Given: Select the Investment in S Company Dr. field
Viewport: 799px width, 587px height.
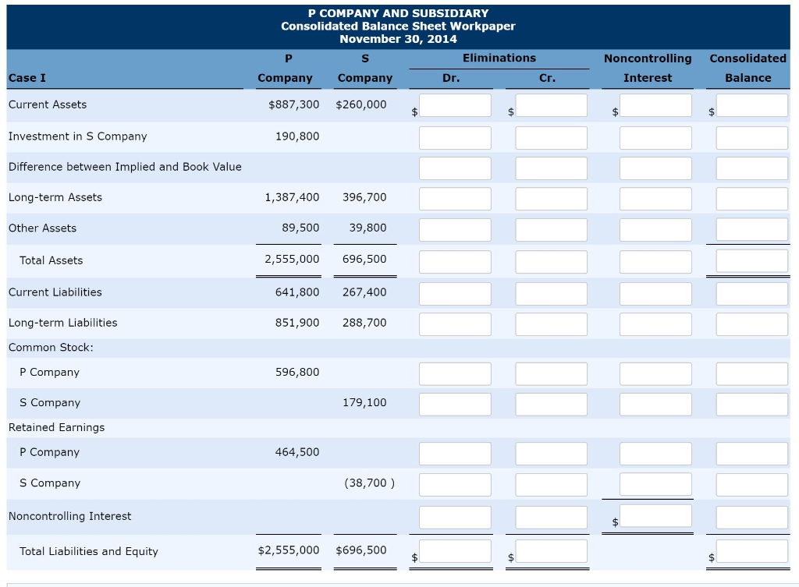Looking at the screenshot, I should click(455, 137).
